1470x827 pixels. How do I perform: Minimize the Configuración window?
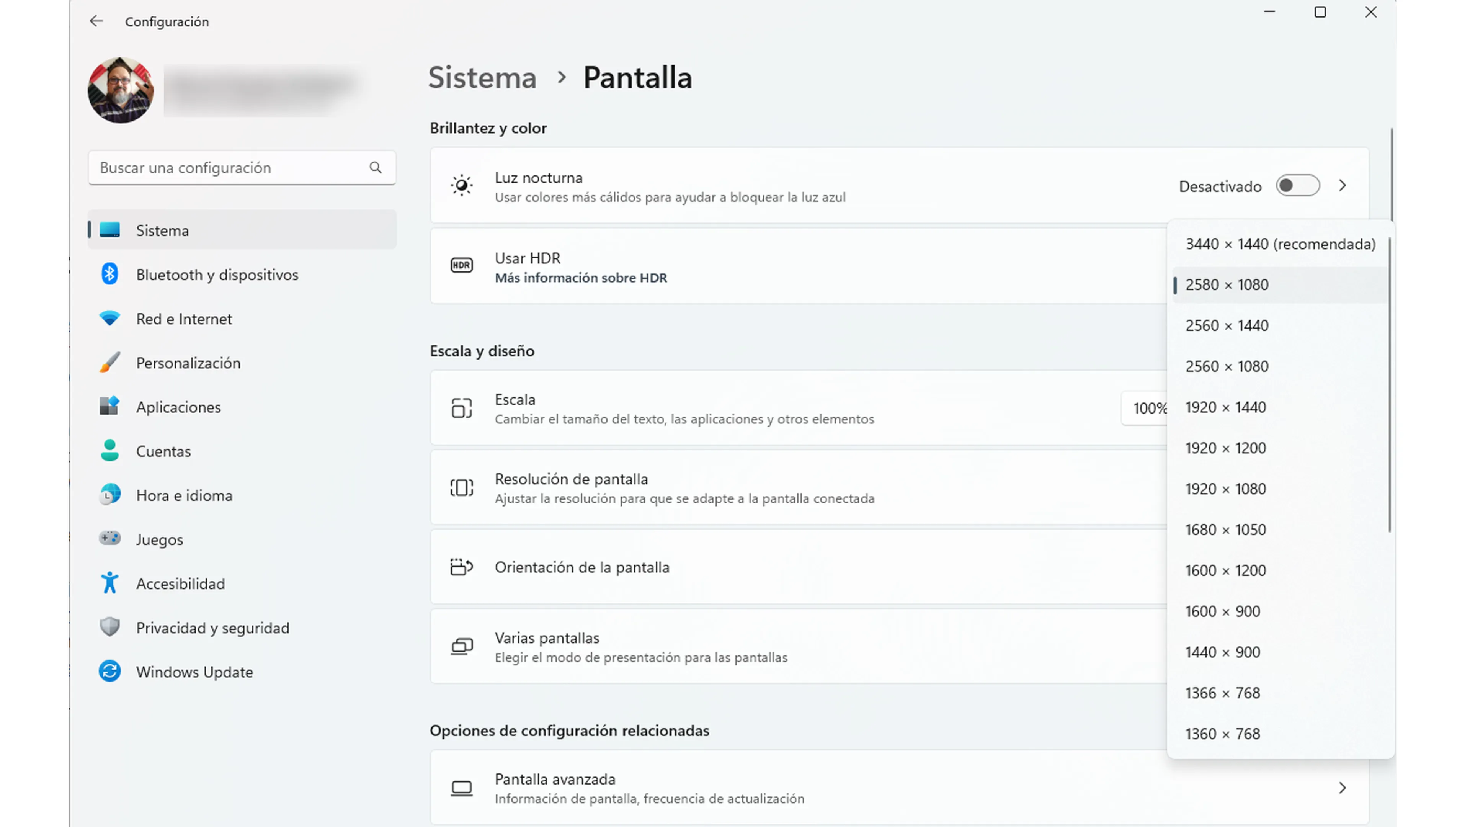pyautogui.click(x=1269, y=12)
